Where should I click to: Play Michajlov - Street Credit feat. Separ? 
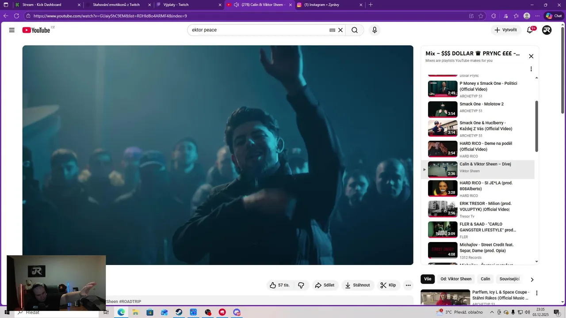click(478, 250)
